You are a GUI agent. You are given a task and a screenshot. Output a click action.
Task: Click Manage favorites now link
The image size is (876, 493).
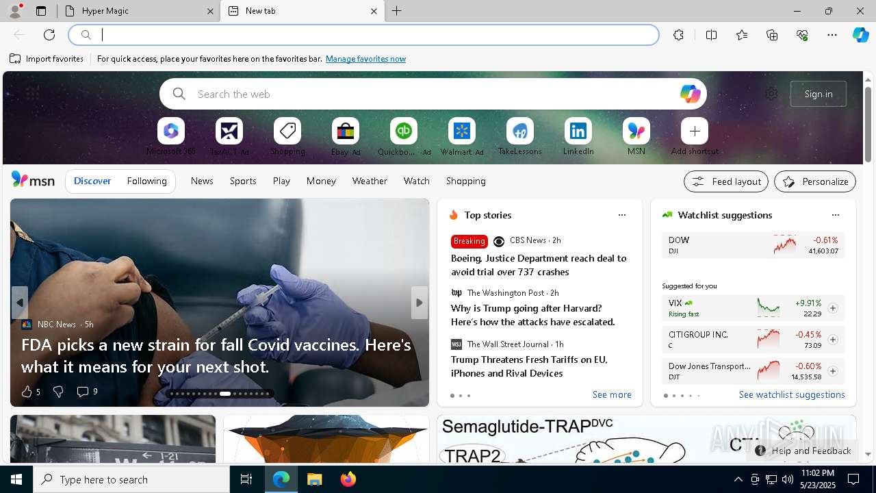(x=365, y=59)
